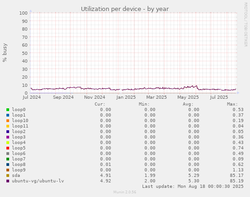Screen dimensions: 250x197
Task: Select the loop2 legend label
Action: tap(19, 132)
